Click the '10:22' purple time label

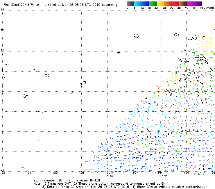pyautogui.click(x=164, y=176)
